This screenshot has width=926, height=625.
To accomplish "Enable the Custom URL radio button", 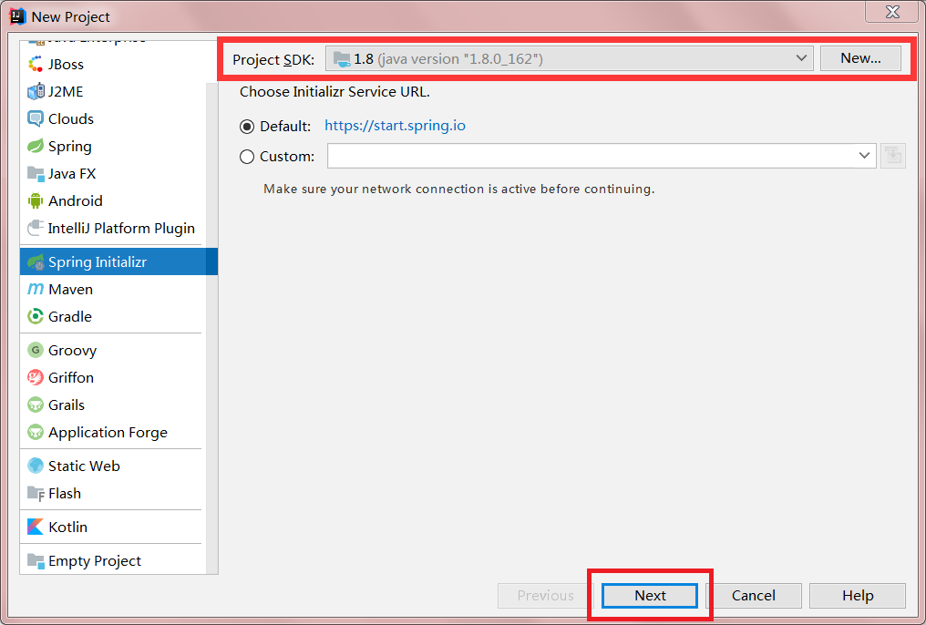I will pos(247,157).
